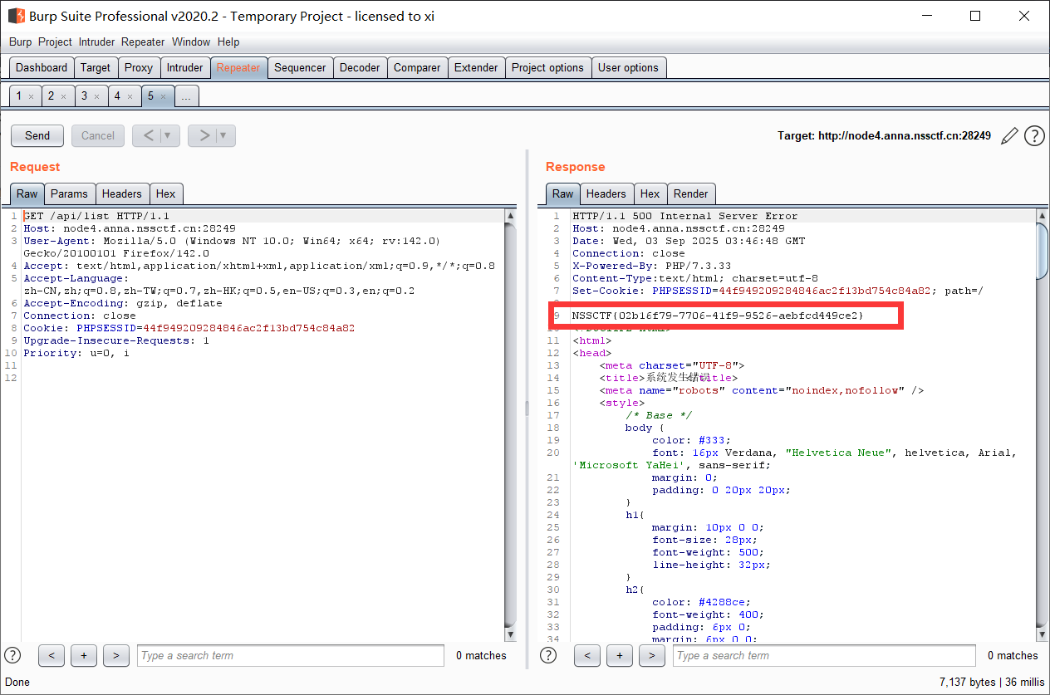
Task: Click the Burp Suite logo icon
Action: click(16, 16)
